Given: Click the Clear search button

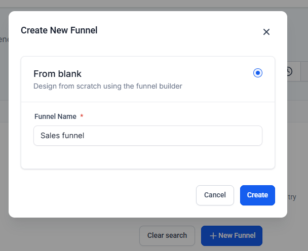Looking at the screenshot, I should coord(167,235).
